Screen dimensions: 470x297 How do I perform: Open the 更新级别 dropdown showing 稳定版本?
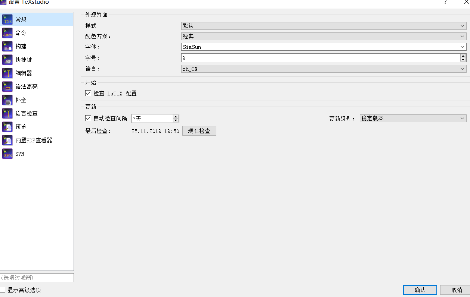tap(413, 118)
